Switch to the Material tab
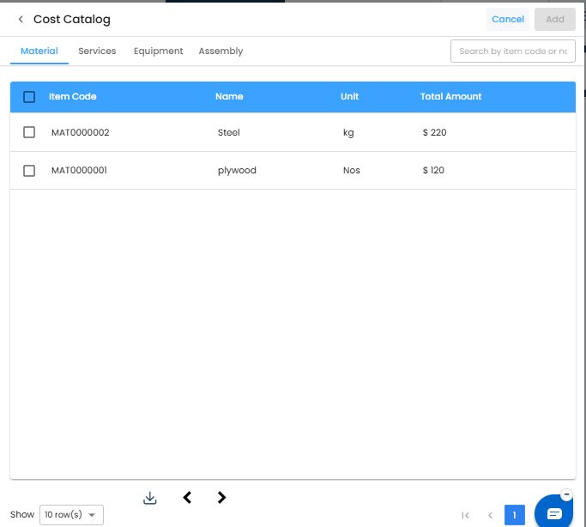This screenshot has width=586, height=527. pos(39,51)
